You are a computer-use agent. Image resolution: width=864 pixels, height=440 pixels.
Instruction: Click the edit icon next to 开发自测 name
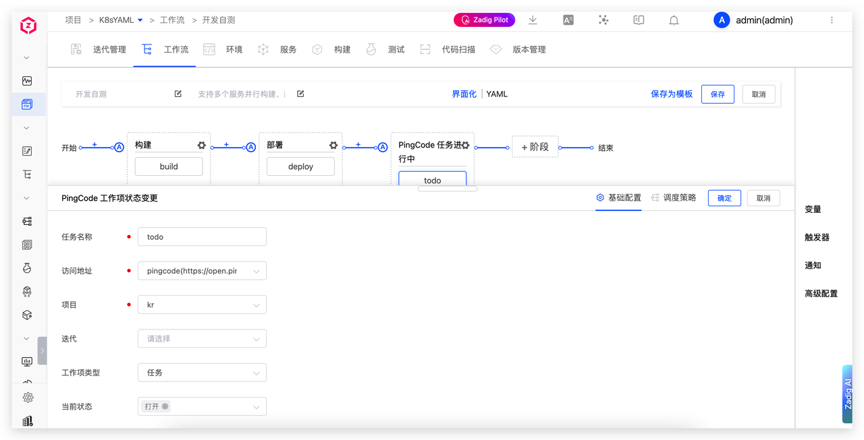coord(178,94)
